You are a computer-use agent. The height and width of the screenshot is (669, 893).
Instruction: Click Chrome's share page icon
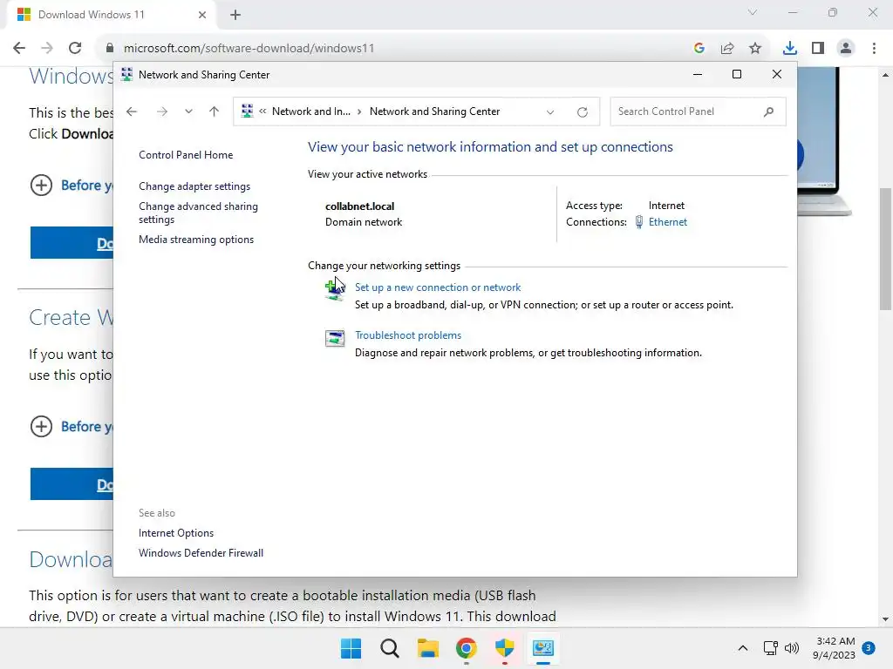click(727, 48)
